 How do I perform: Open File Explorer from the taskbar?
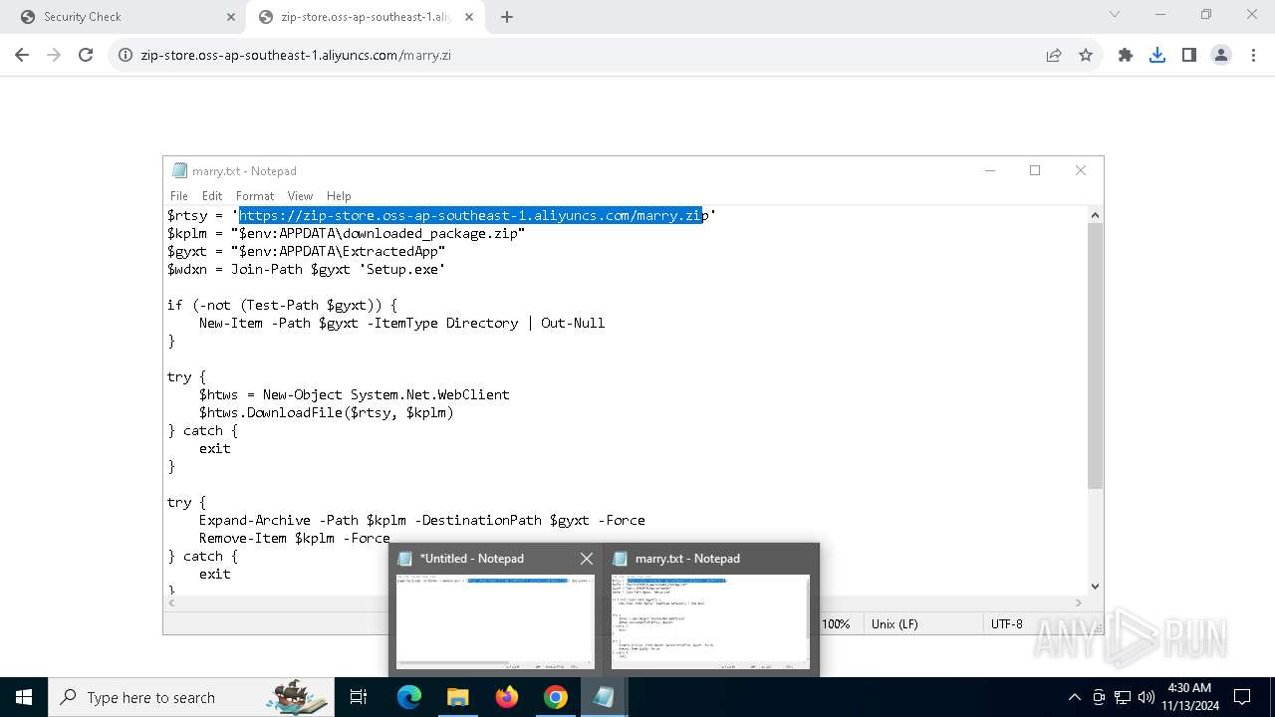click(457, 697)
